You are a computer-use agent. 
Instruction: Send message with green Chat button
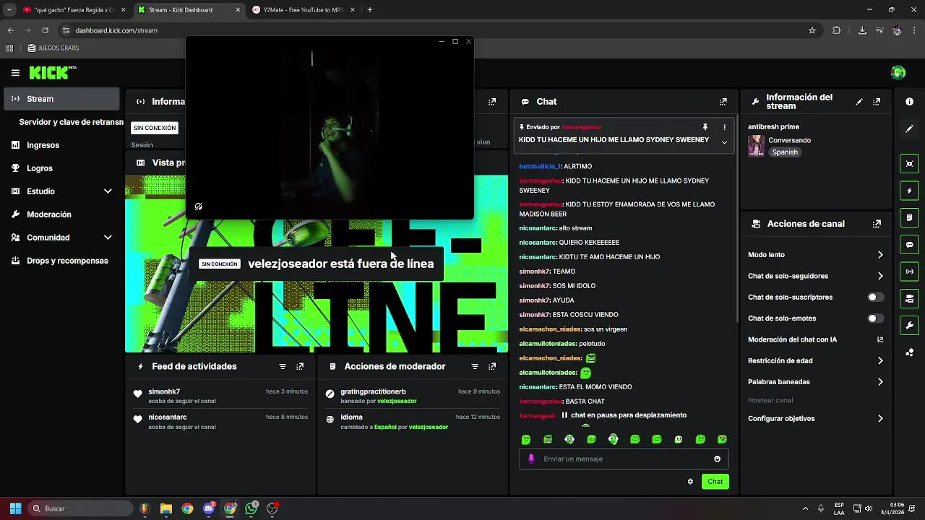pyautogui.click(x=715, y=482)
